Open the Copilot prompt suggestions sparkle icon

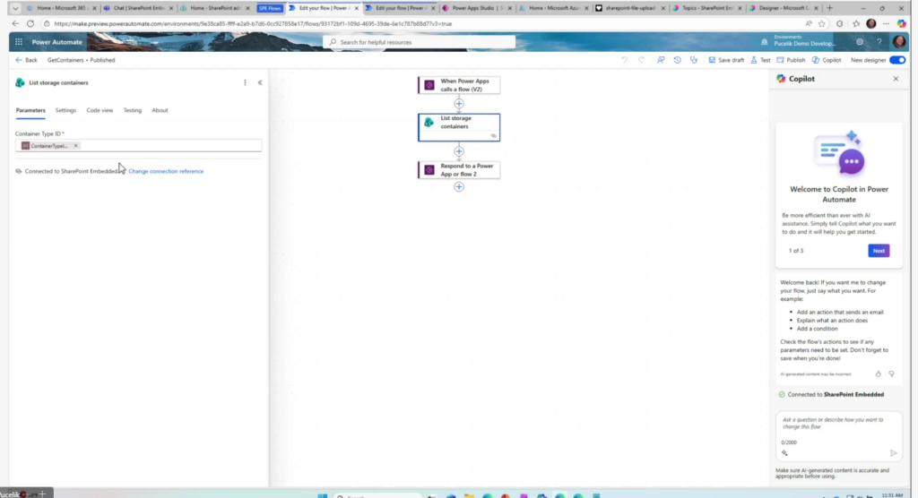click(x=784, y=453)
